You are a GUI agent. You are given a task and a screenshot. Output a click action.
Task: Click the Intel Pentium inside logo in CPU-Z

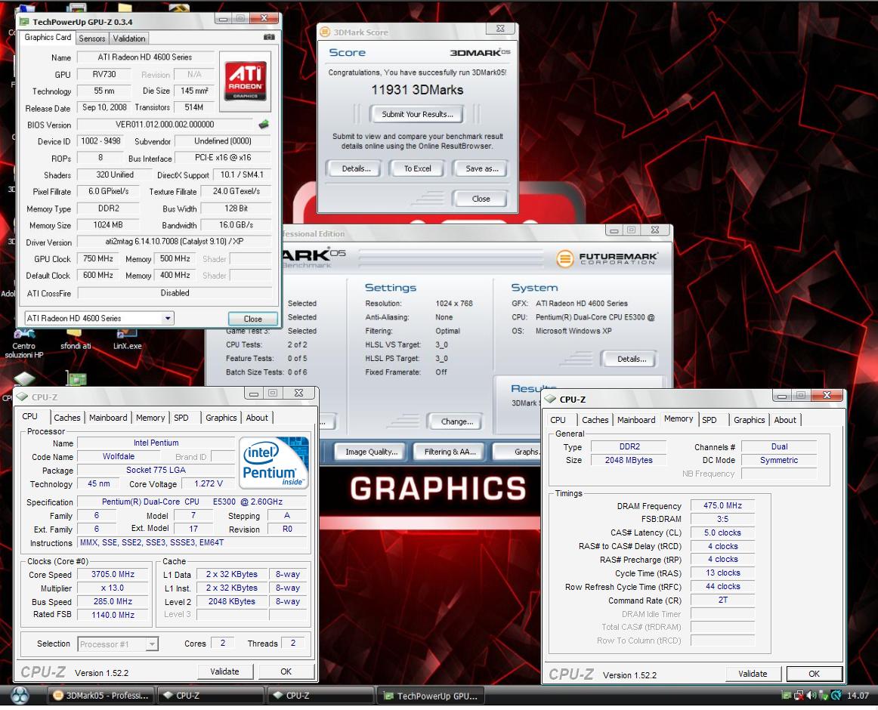tap(274, 462)
